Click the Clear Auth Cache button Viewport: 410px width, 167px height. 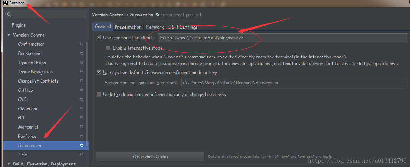150,157
